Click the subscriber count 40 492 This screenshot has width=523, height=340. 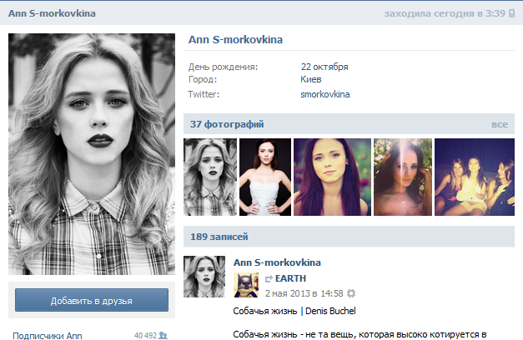click(145, 335)
